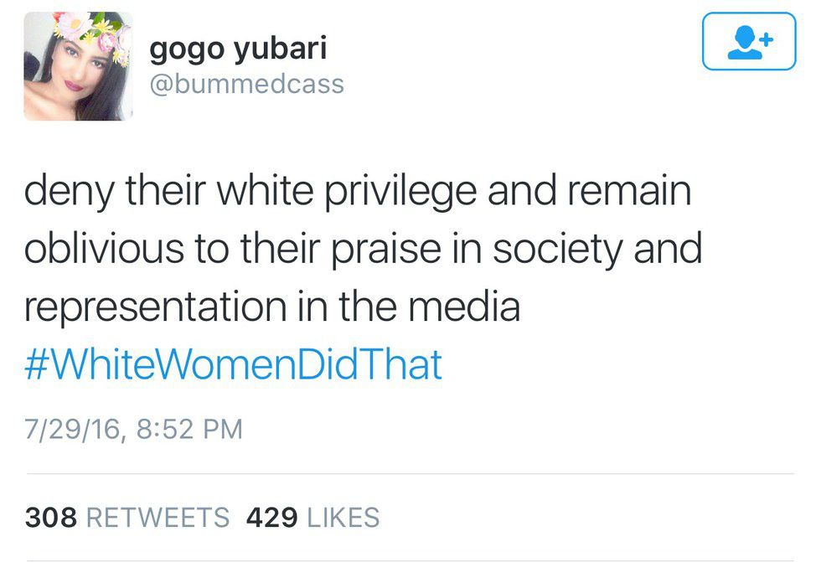Click the 7/29/16 date in the timestamp
This screenshot has height=562, width=821.
(x=75, y=430)
